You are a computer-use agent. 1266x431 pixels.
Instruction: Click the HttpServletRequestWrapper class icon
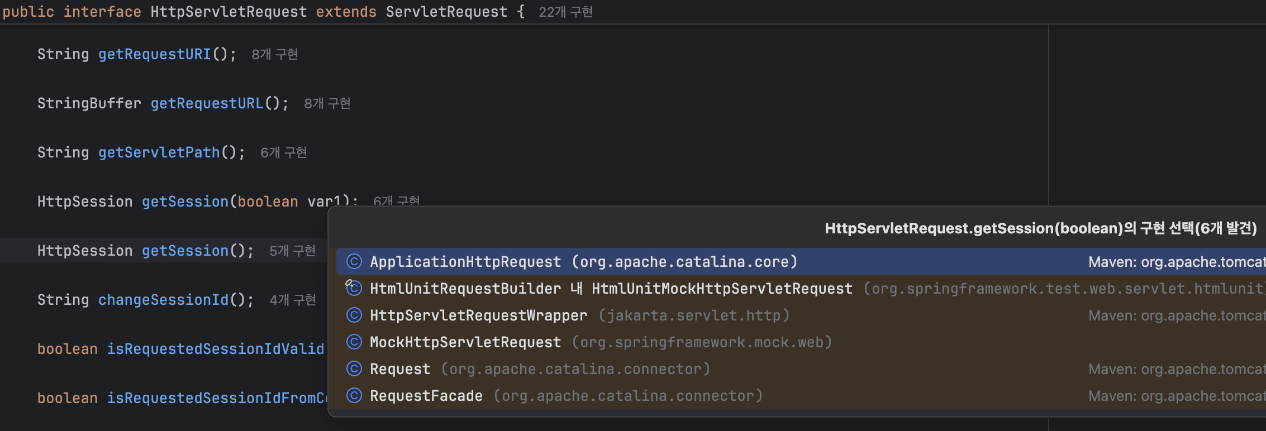coord(354,315)
